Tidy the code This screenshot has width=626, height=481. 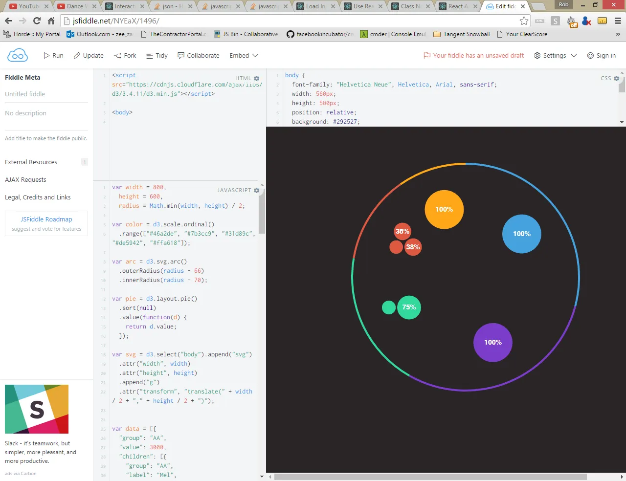tap(157, 55)
